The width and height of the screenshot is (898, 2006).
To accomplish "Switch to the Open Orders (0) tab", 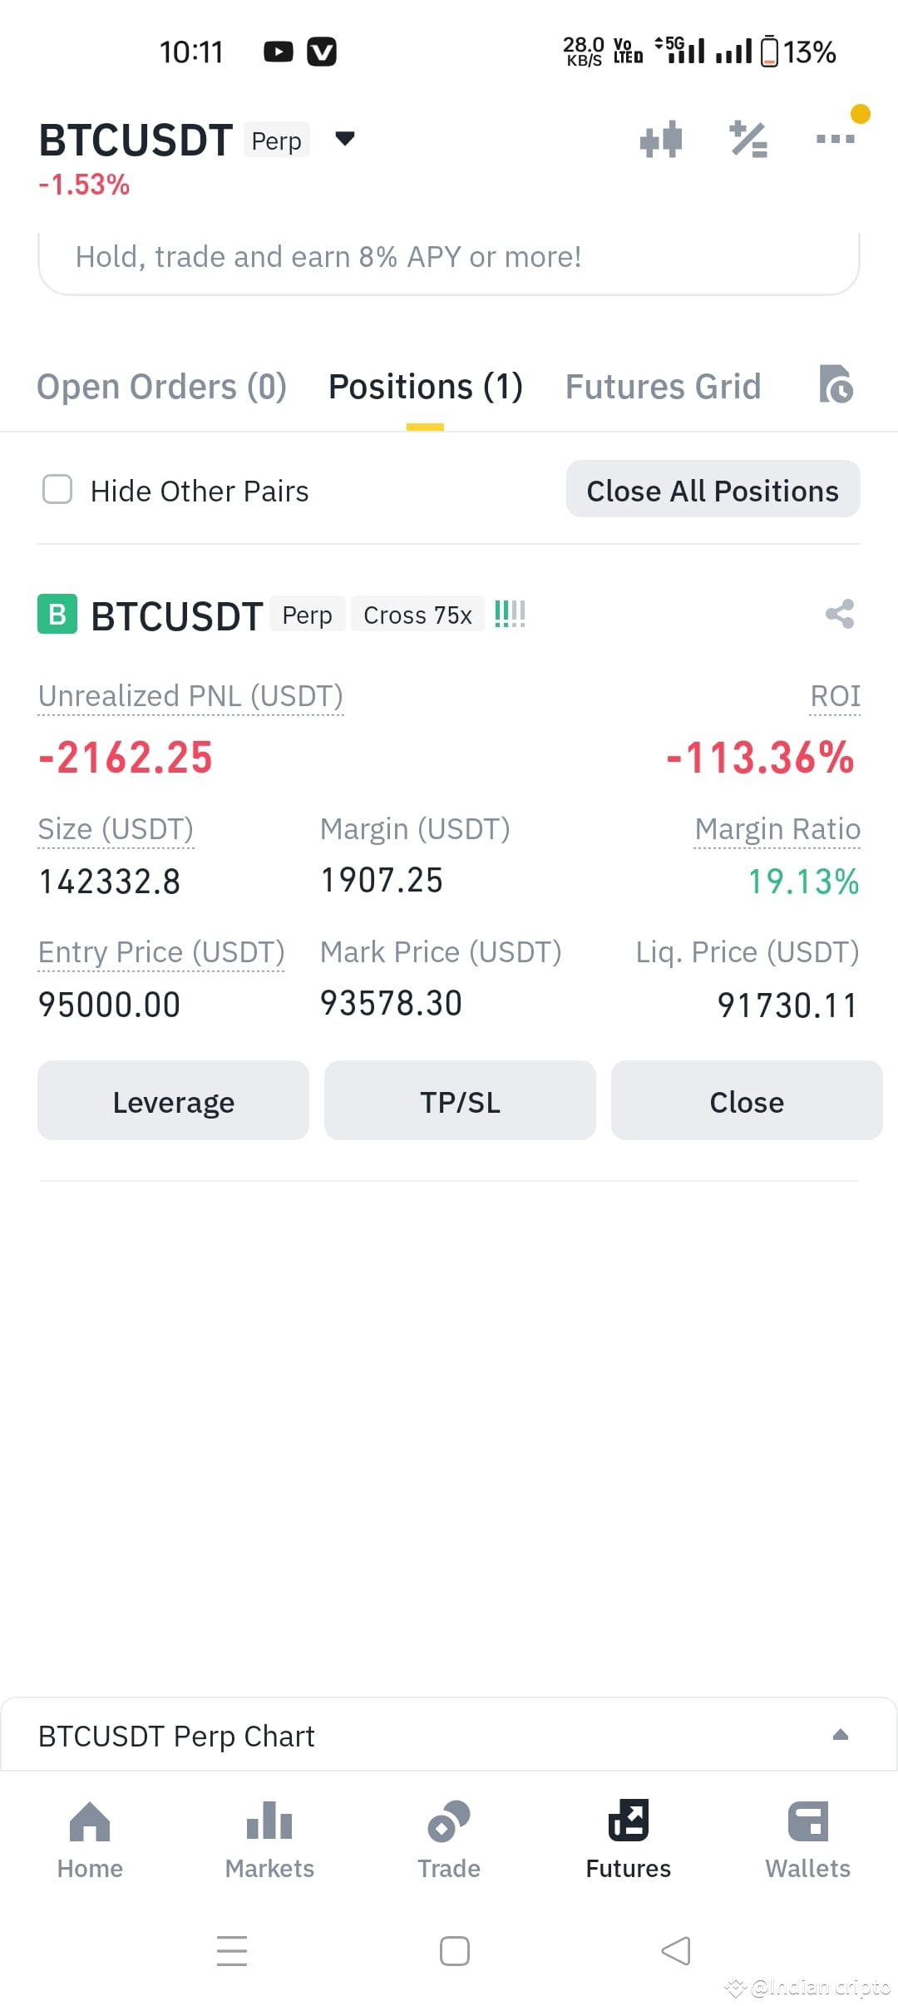I will pos(162,387).
